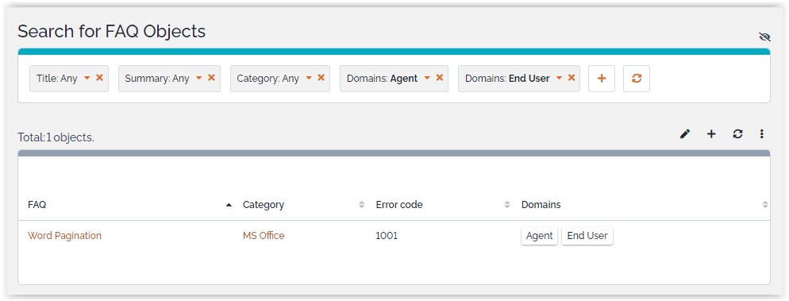Remove the Title filter with its X

[100, 78]
